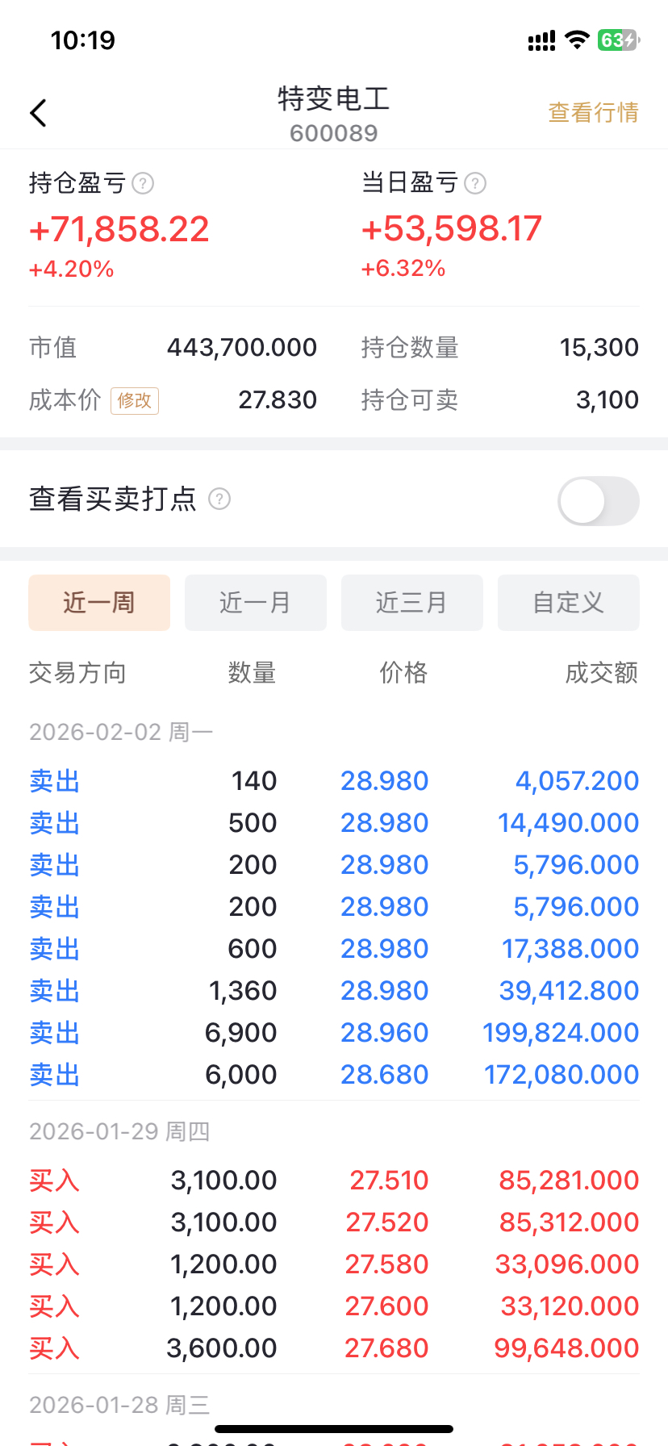Tap the 2026-02-02 周一 date header
The width and height of the screenshot is (668, 1446).
coord(121,732)
